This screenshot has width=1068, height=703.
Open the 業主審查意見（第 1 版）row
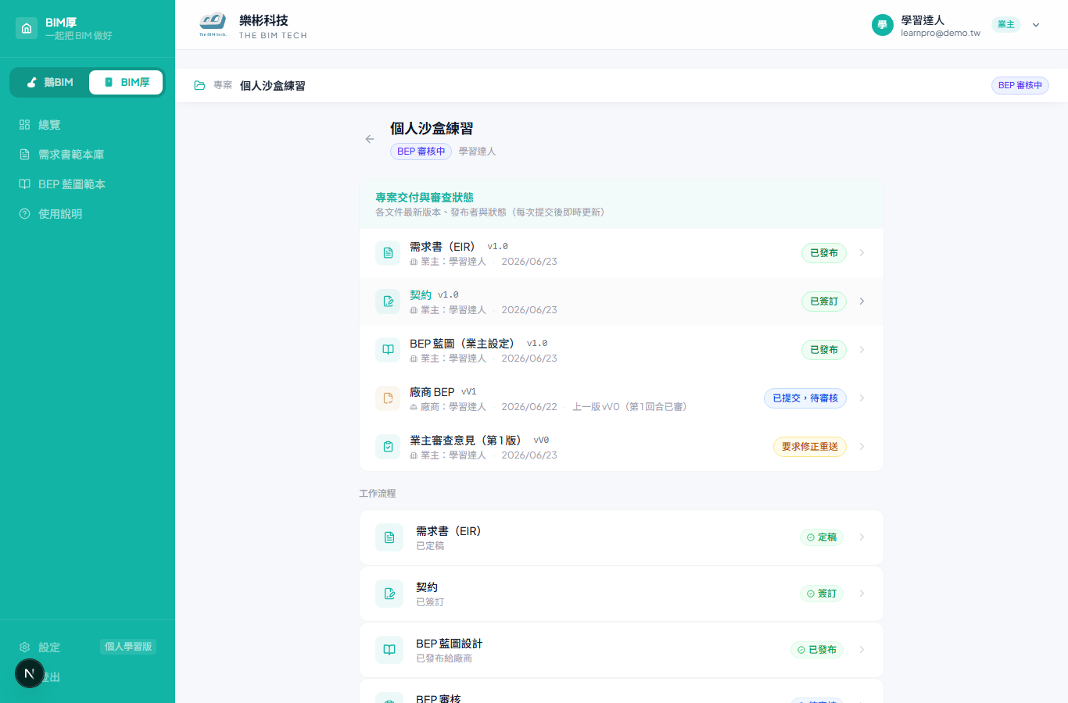tap(622, 447)
